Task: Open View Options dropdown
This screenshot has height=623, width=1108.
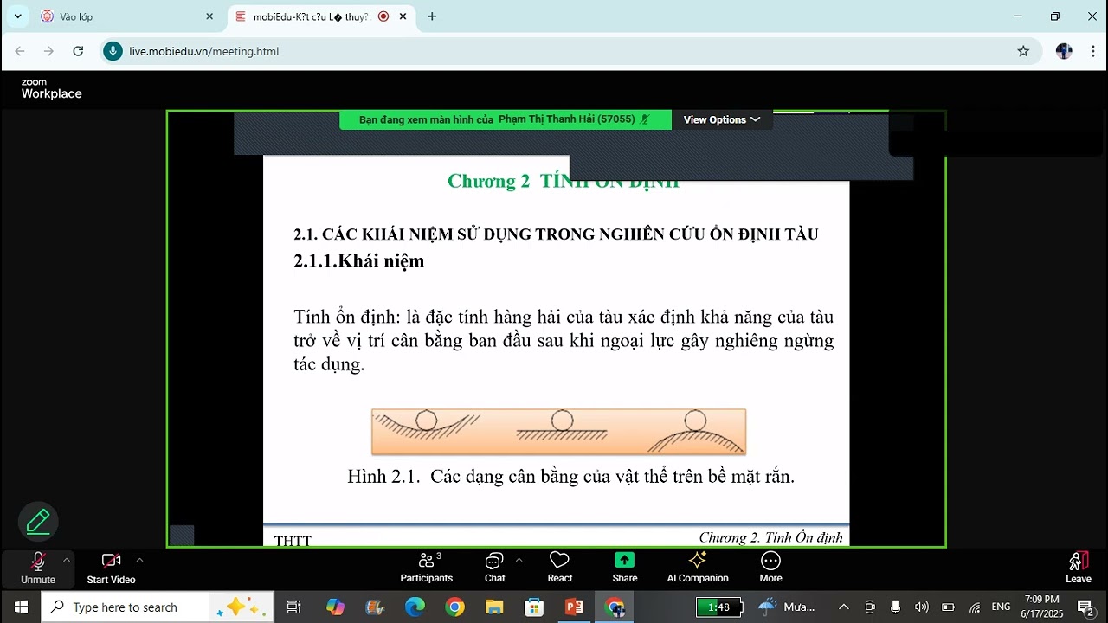Action: [721, 119]
